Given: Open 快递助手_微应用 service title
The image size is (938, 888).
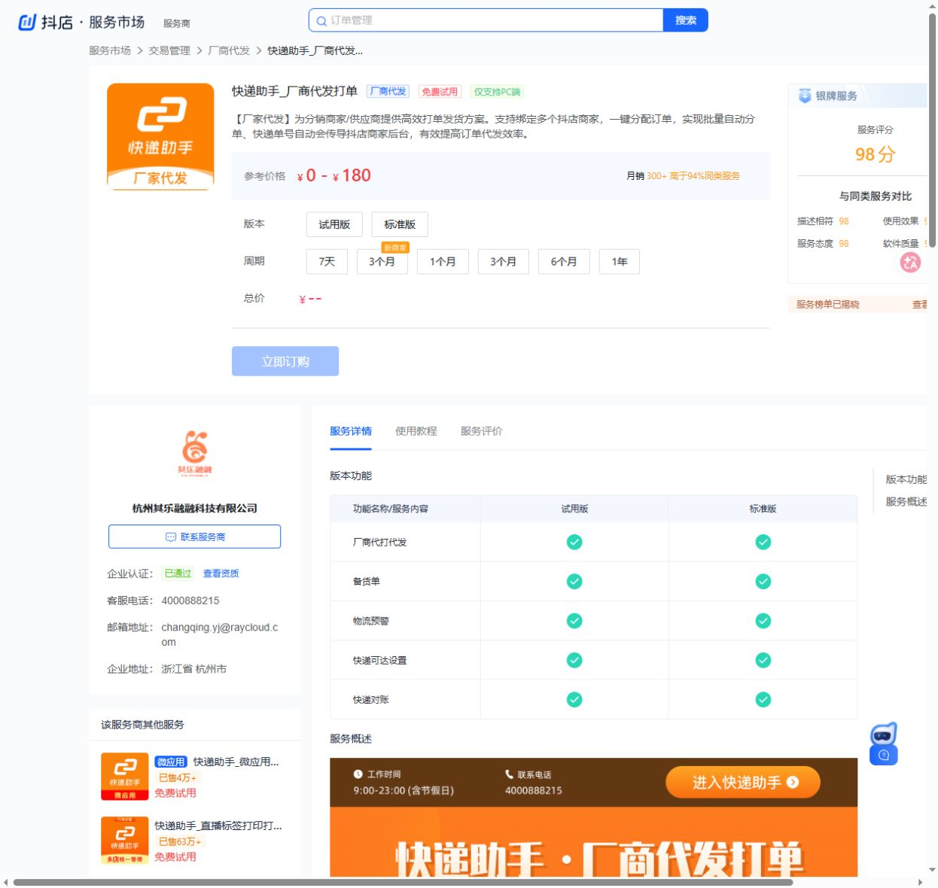Looking at the screenshot, I should pyautogui.click(x=236, y=762).
